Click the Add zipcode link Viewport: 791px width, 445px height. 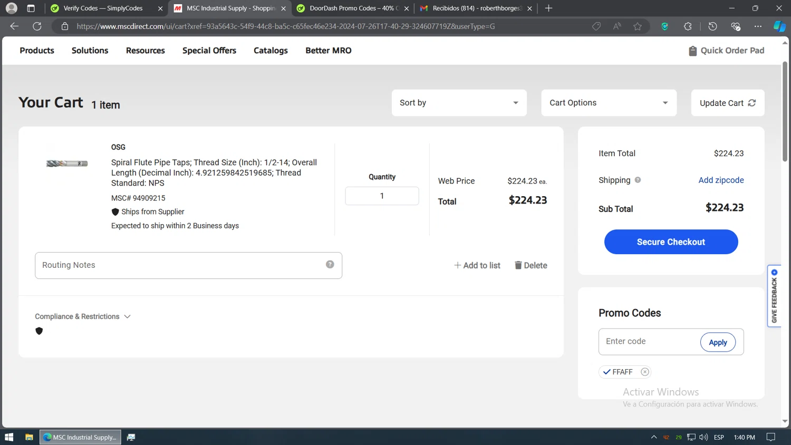721,180
